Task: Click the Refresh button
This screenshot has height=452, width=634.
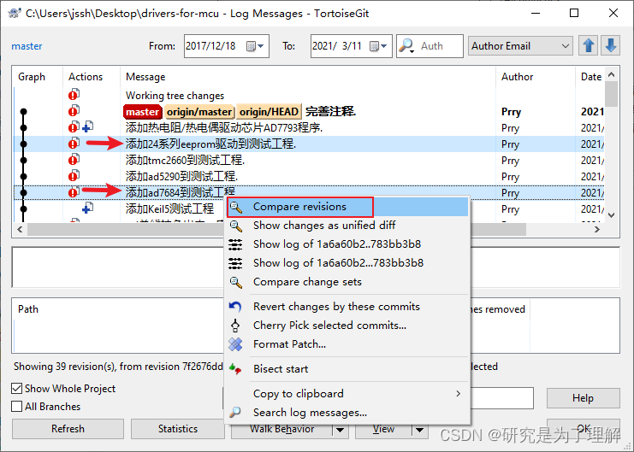Action: 68,429
